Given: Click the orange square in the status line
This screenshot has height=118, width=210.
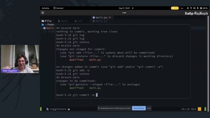Looking at the screenshot, I should (199, 109).
